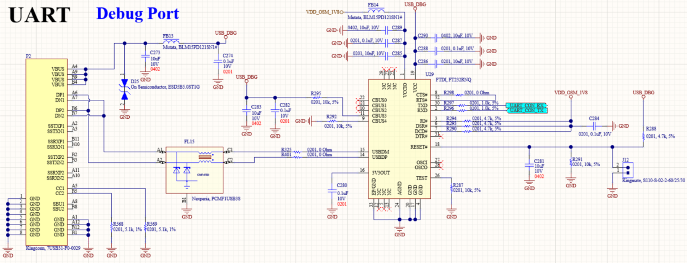
Task: Click the D25 ESD diode symbol
Action: point(124,90)
